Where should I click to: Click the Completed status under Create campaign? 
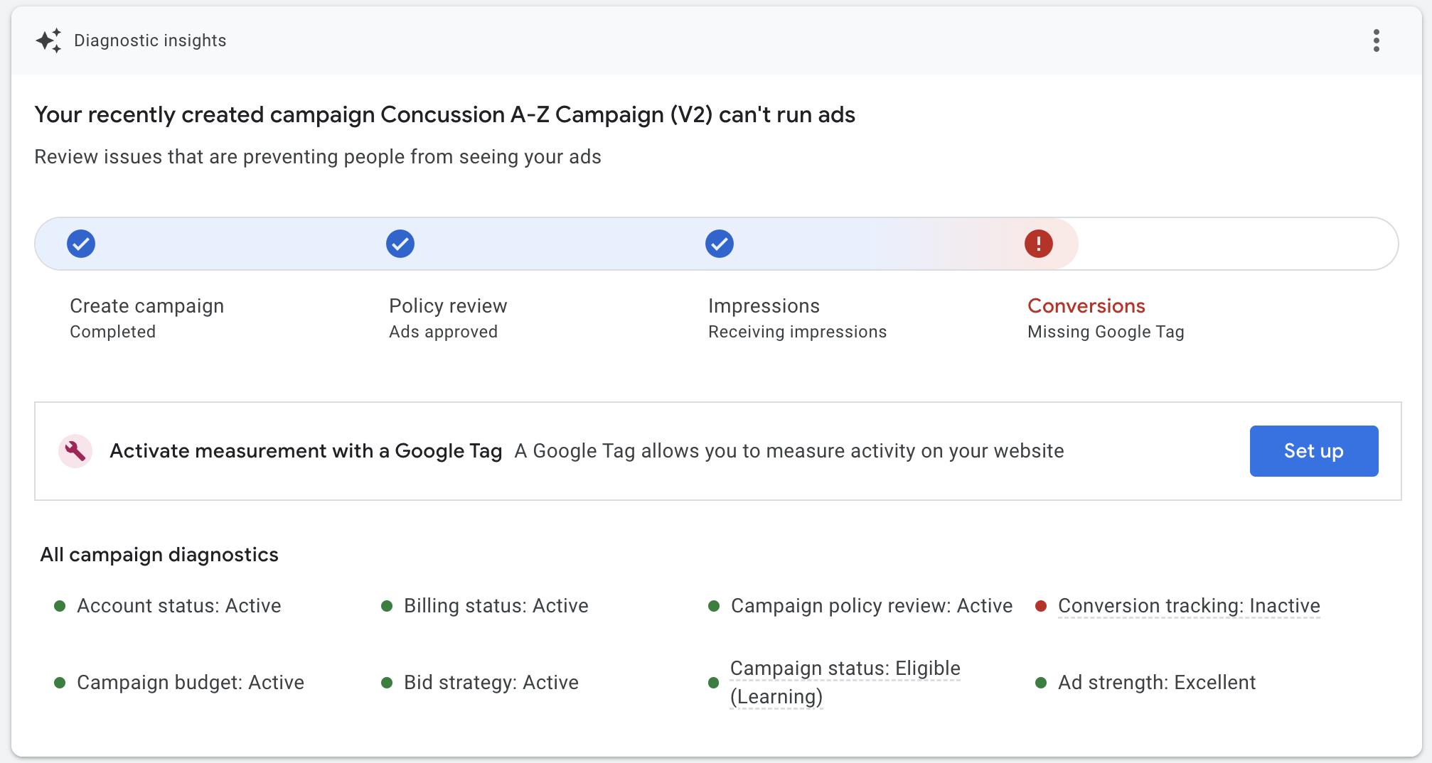pos(112,332)
